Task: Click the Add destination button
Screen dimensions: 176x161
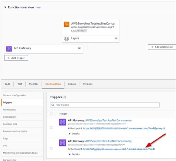Action: click(x=162, y=47)
